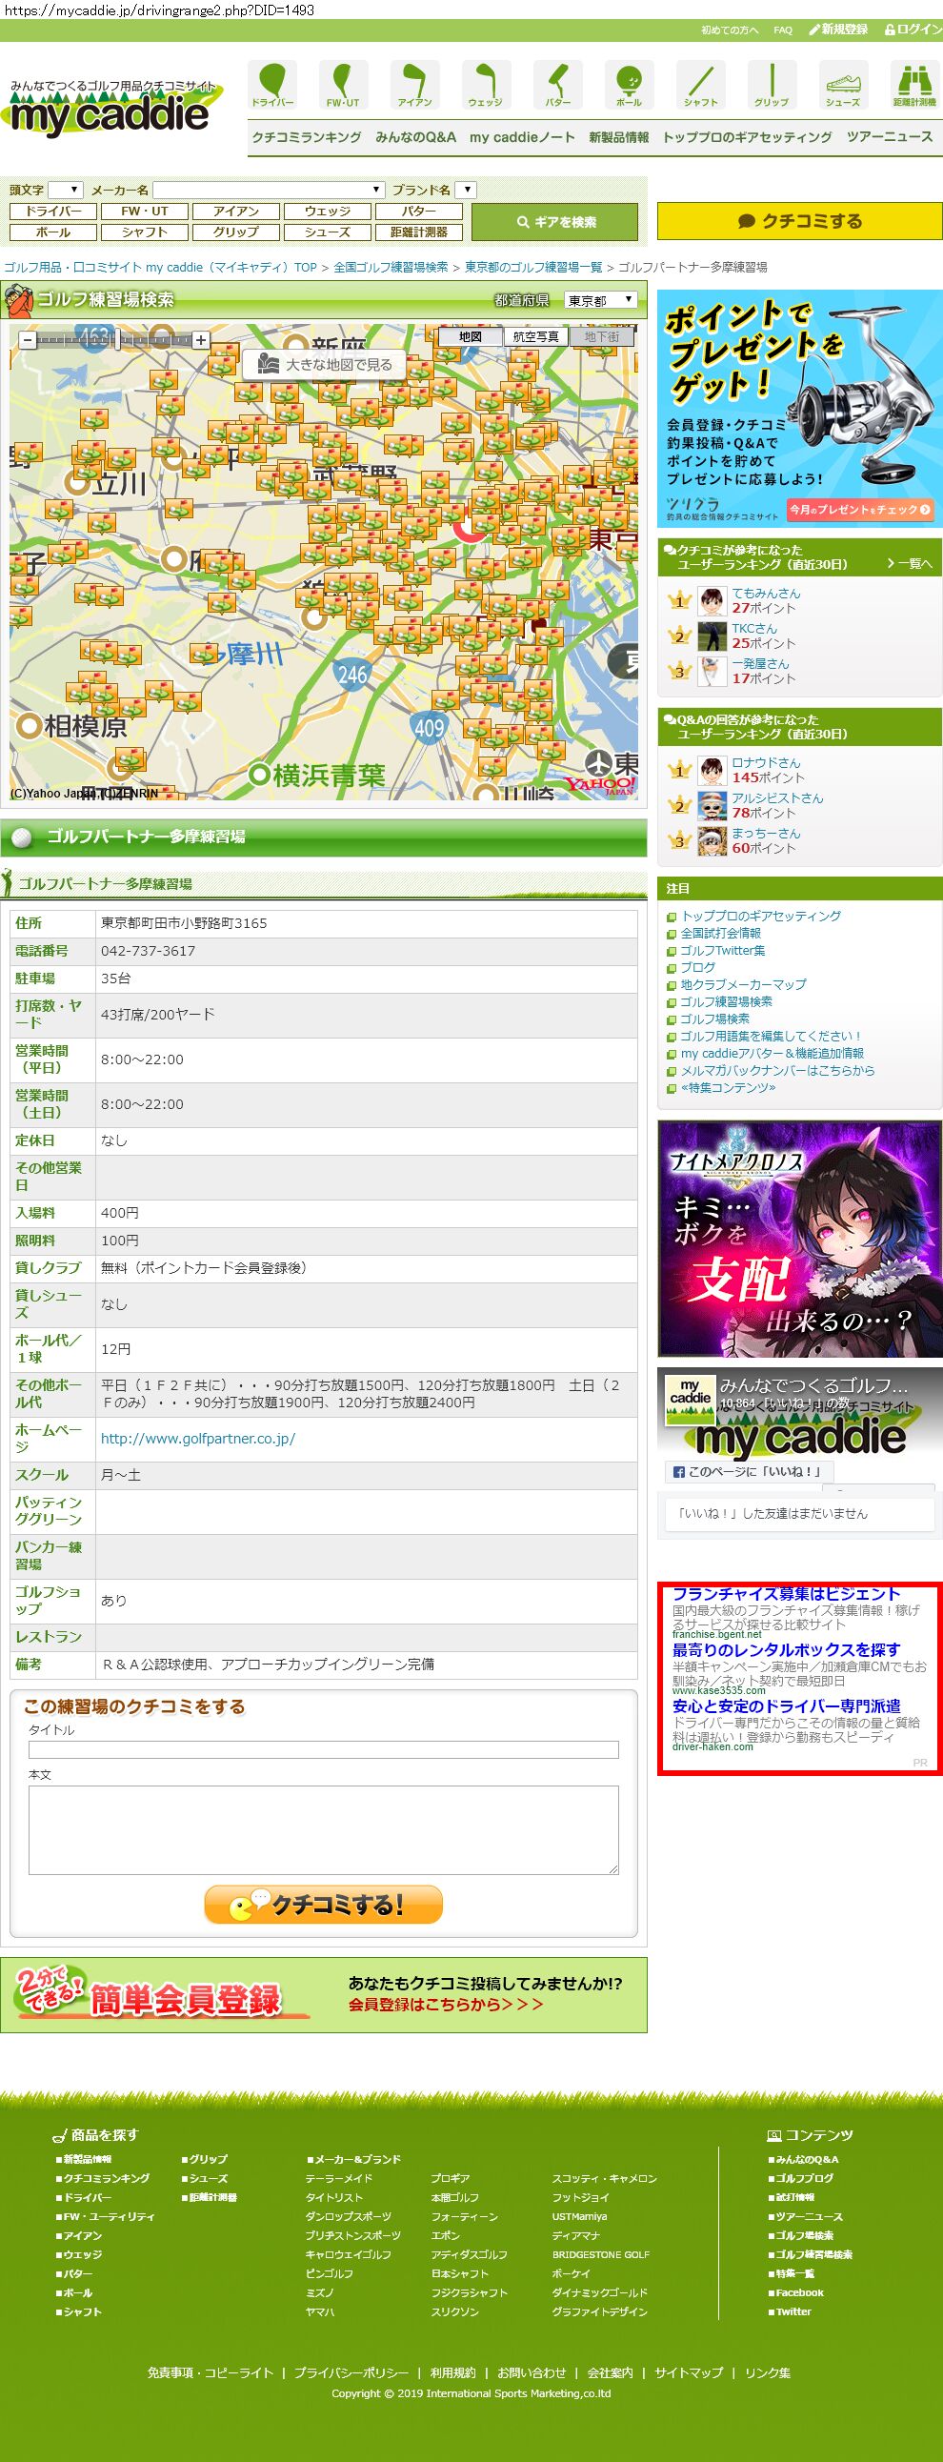Open the パター club category icon

pos(558,84)
